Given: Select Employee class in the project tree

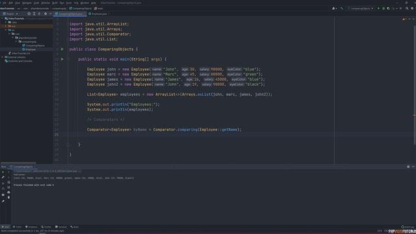Looking at the screenshot, I should 29,49.
